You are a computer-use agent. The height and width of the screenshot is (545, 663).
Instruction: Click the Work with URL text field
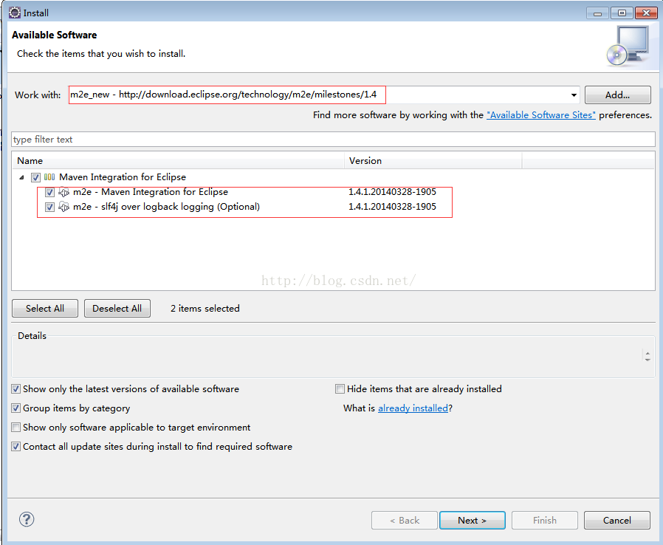[319, 95]
